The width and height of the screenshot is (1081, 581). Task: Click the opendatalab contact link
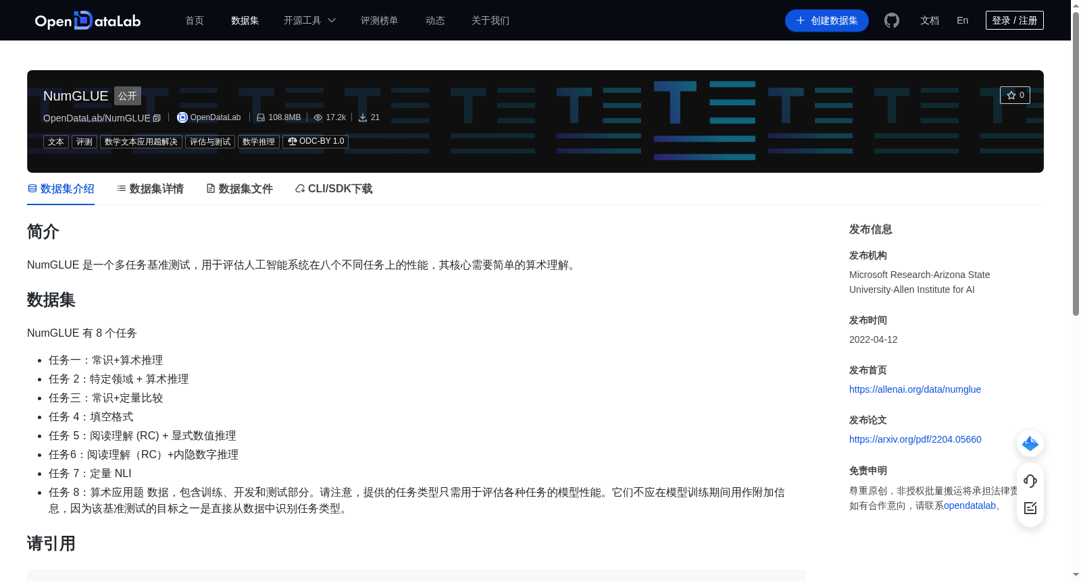(x=970, y=505)
